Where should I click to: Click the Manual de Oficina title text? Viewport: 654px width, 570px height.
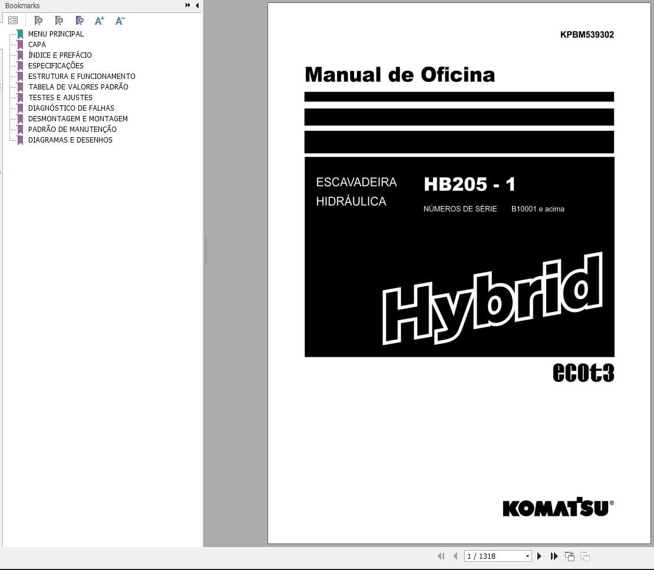coord(399,75)
